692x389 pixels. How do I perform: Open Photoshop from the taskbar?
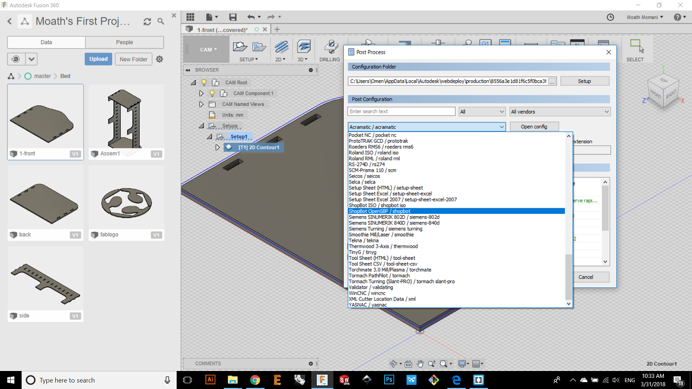click(389, 380)
